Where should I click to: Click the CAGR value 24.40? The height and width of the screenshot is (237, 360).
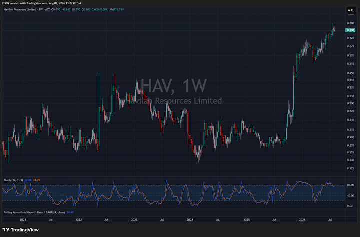70,212
